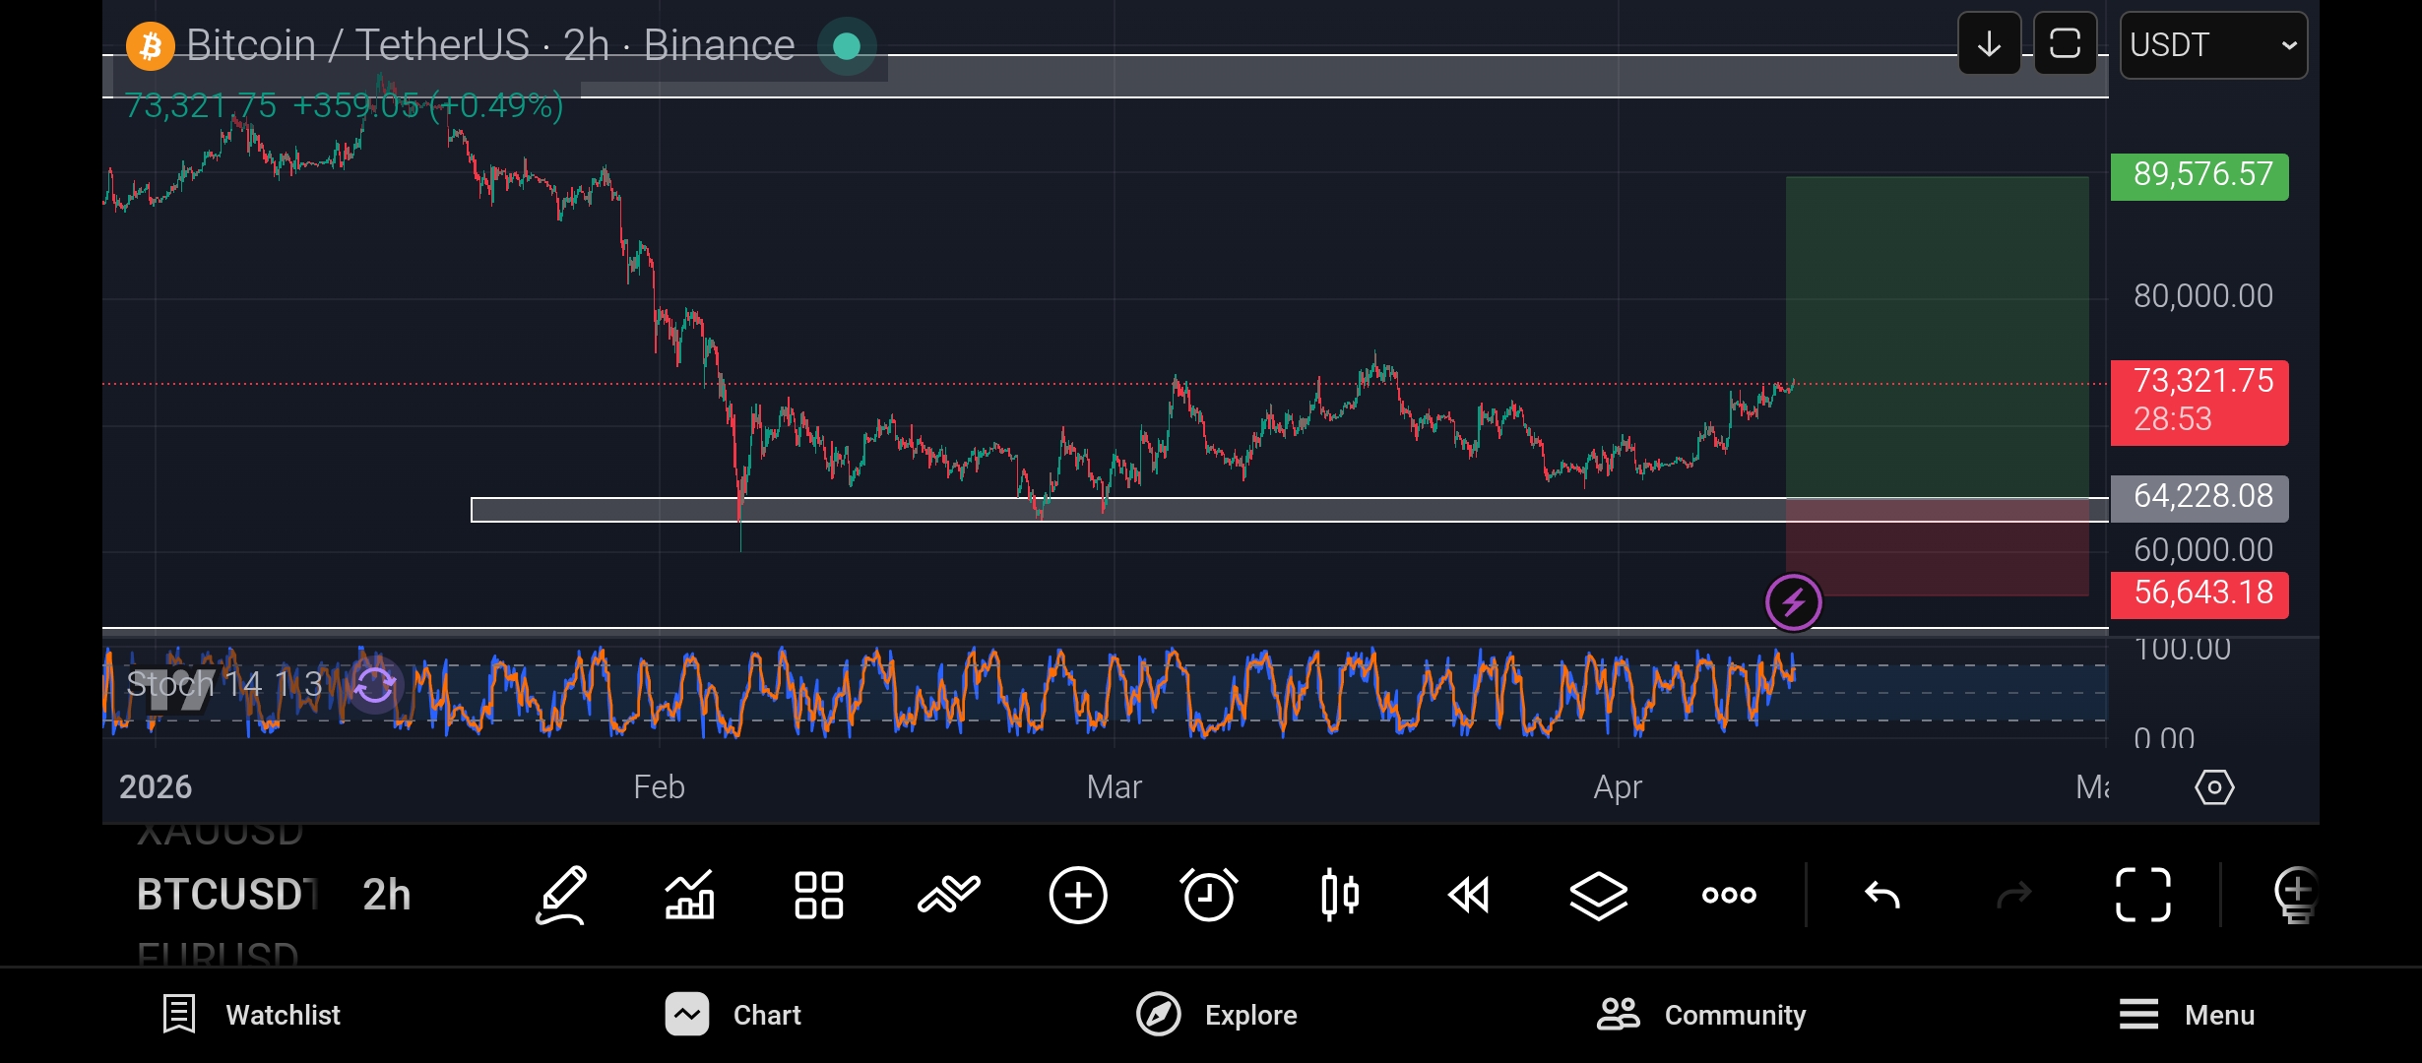This screenshot has width=2422, height=1063.
Task: Undo the last chart action
Action: (x=1881, y=895)
